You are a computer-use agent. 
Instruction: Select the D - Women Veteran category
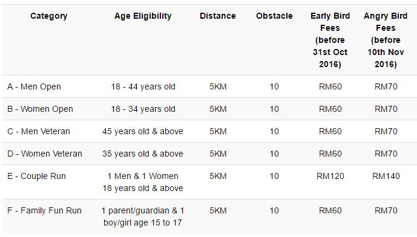[x=44, y=154]
